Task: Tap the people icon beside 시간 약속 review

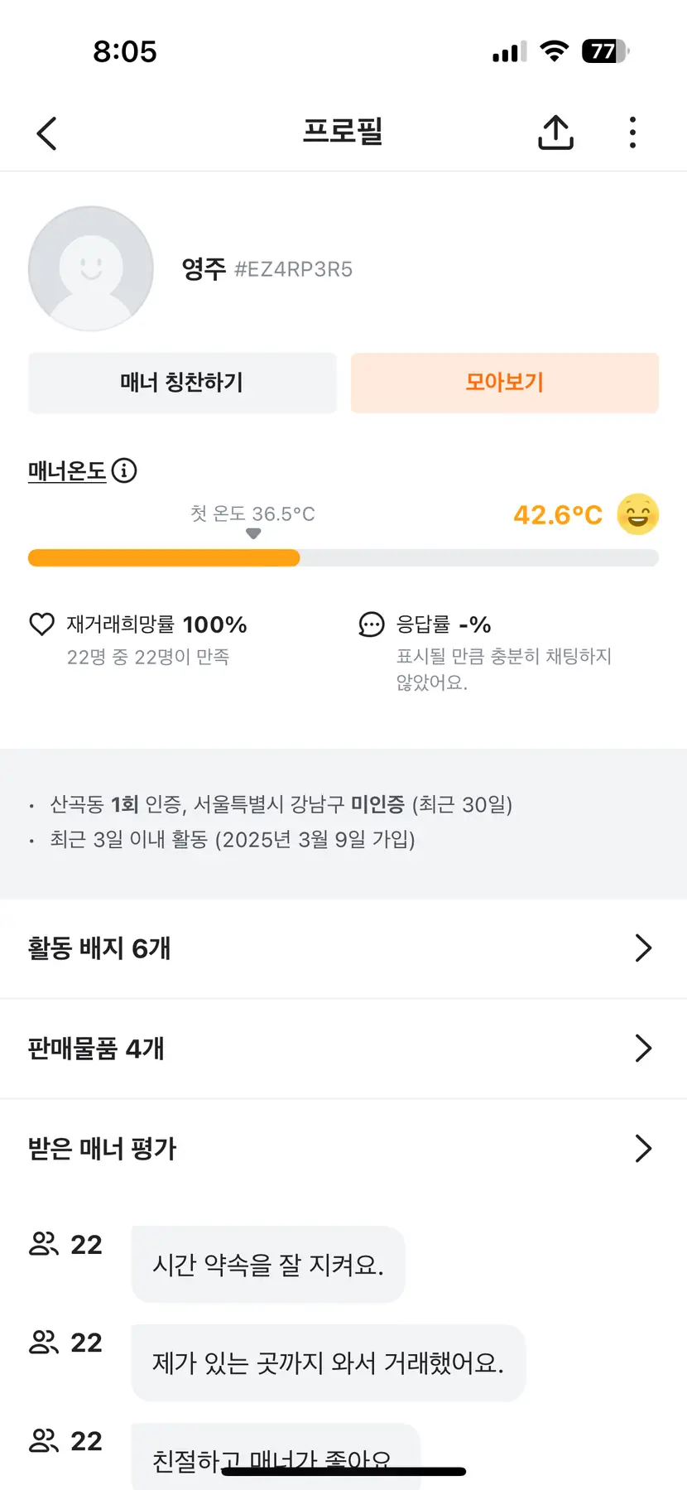Action: coord(43,1244)
